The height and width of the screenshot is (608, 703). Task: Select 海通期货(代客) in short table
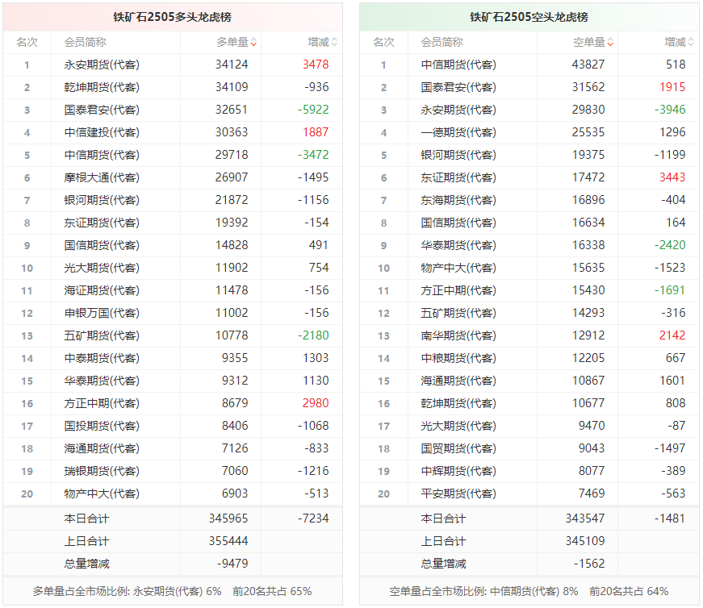tap(458, 381)
